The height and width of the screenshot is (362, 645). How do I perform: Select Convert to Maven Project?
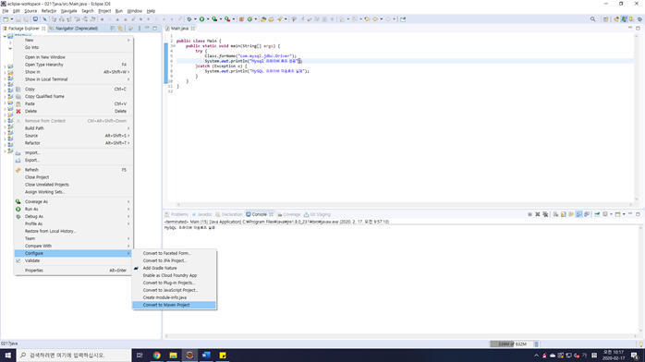(174, 305)
